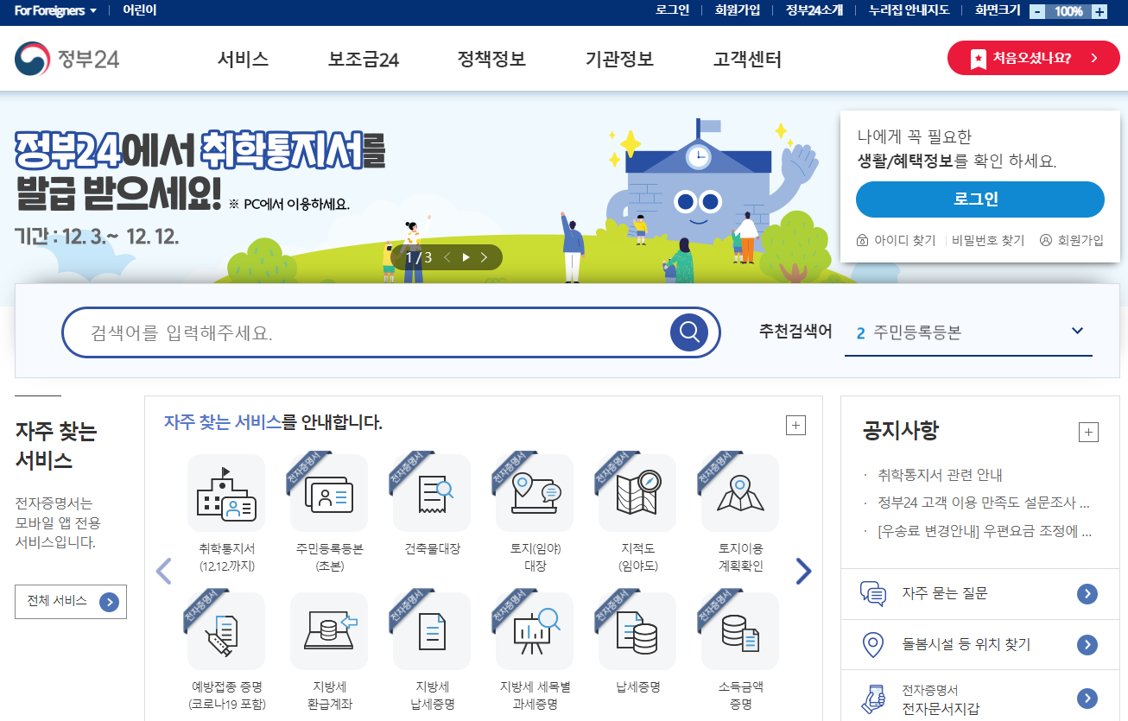The image size is (1128, 721).
Task: Open notice 취학통지서 관련 안내
Action: [x=940, y=475]
